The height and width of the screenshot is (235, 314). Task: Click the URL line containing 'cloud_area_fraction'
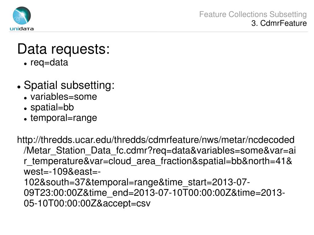click(x=158, y=161)
